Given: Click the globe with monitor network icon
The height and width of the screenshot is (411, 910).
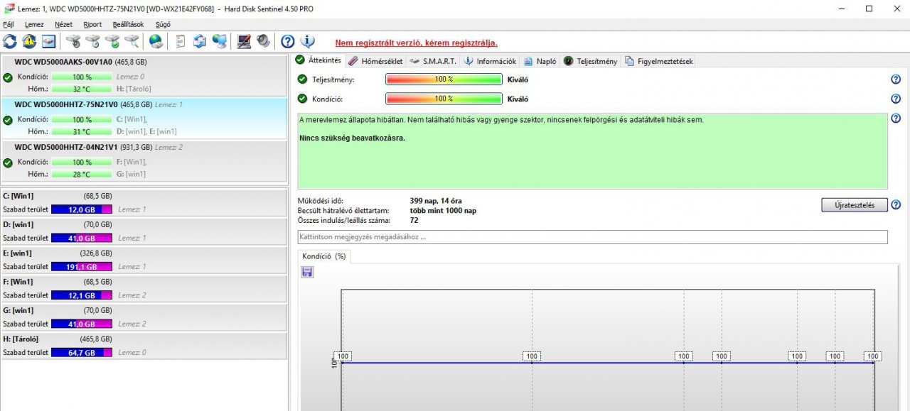Looking at the screenshot, I should (219, 41).
